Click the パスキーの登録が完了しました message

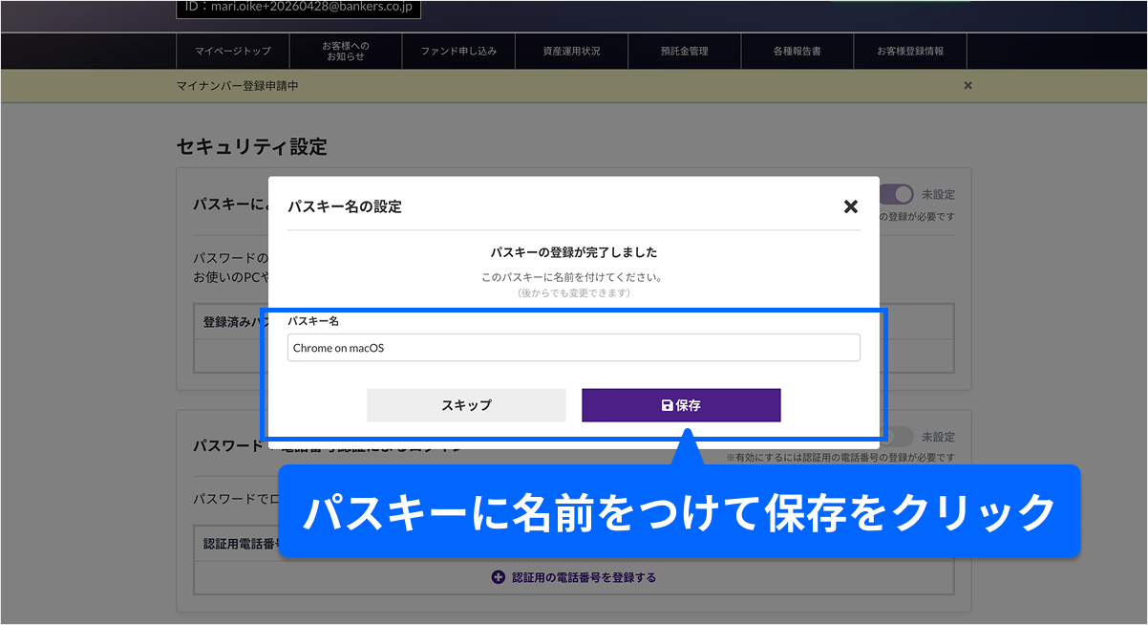click(x=574, y=253)
